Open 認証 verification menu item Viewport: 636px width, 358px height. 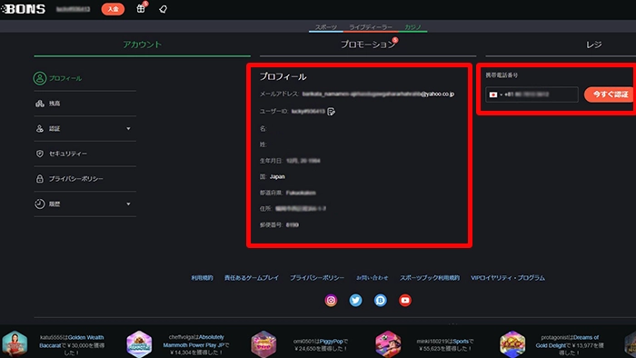click(85, 128)
